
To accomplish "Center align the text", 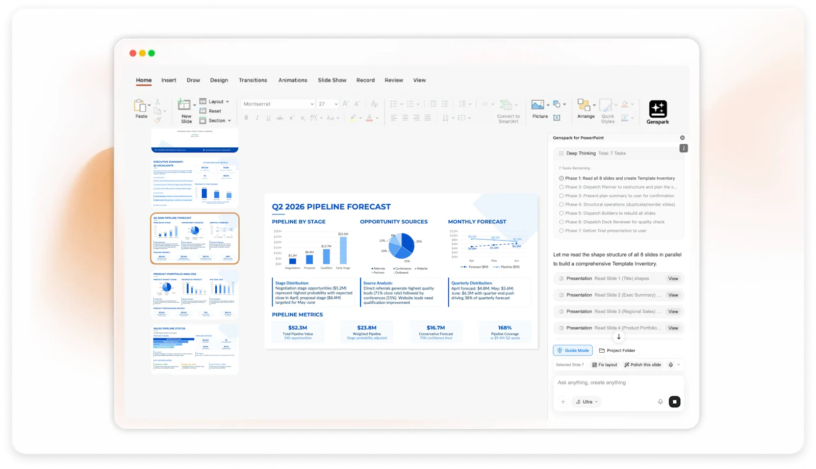I will point(405,118).
